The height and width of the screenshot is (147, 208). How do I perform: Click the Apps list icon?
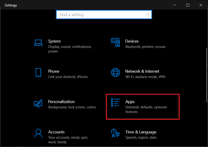click(115, 103)
